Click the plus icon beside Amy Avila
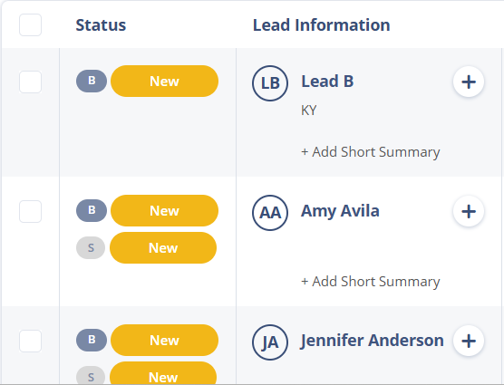The height and width of the screenshot is (385, 504). point(469,212)
